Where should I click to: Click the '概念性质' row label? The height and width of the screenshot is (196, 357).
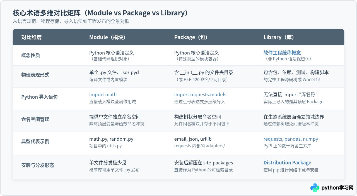(x=30, y=55)
